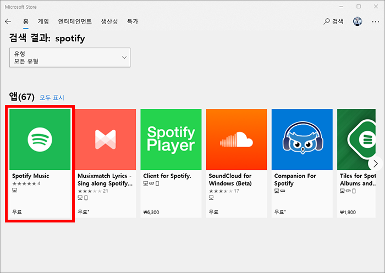Screen dimensions: 385x273
Task: Expand the 유형 filter dropdown
Action: (x=70, y=57)
